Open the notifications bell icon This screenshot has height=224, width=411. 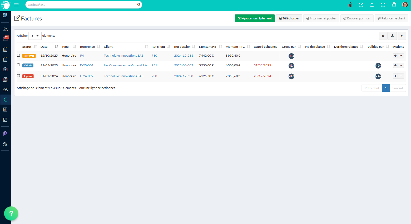(x=372, y=5)
